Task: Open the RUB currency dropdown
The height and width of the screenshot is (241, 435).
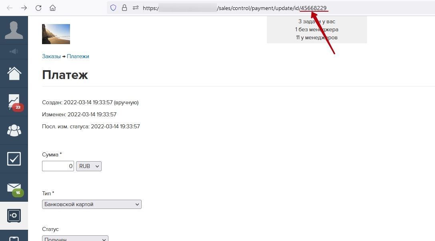Action: click(x=89, y=166)
